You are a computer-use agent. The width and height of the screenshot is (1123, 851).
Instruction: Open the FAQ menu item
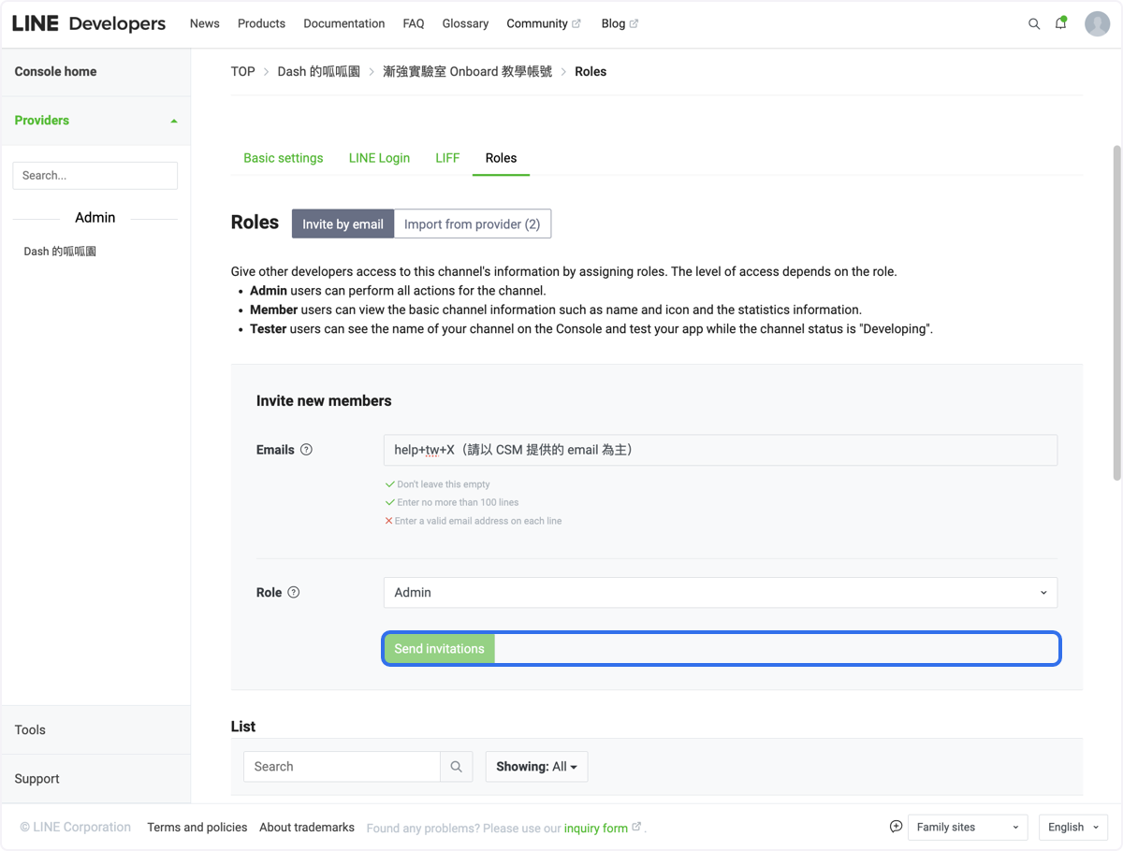[414, 23]
